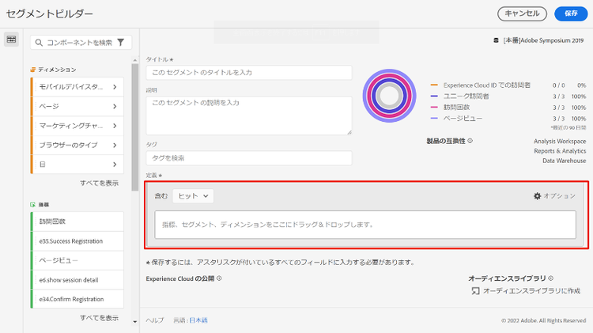
Task: Click the segment title input field
Action: click(249, 73)
